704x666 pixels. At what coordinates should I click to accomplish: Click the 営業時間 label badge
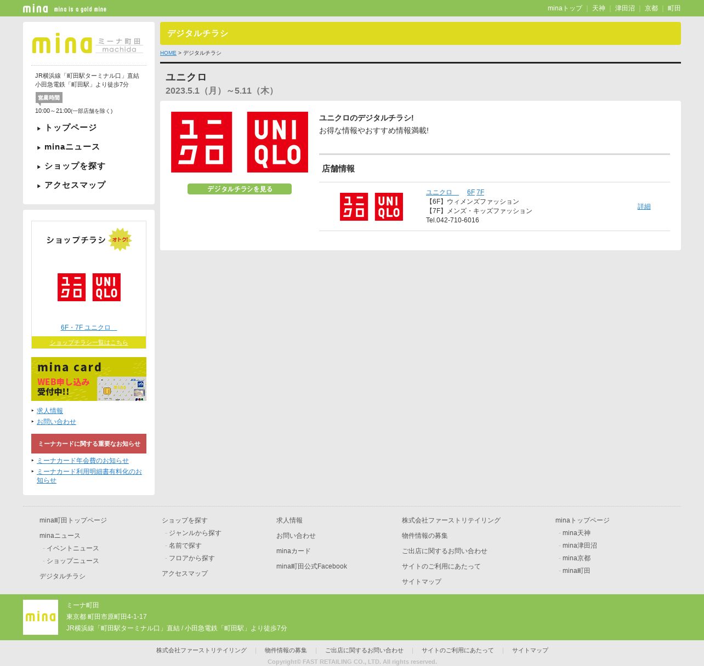[49, 97]
